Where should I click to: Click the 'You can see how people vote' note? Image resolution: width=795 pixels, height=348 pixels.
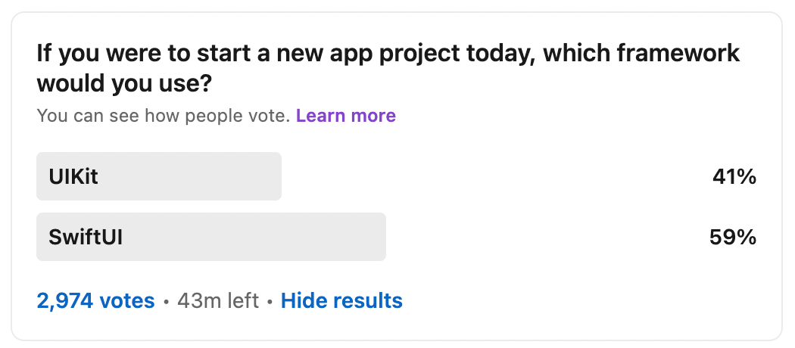pyautogui.click(x=164, y=116)
